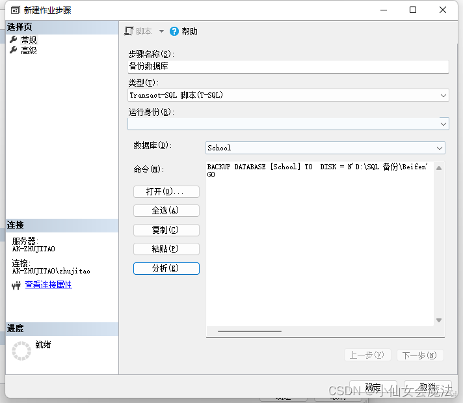This screenshot has height=403, width=463.
Task: Click the blue Help question-mark icon
Action: click(x=174, y=31)
